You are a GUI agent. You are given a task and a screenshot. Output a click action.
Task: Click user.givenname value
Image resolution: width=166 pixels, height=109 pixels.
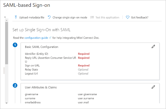click(87, 94)
